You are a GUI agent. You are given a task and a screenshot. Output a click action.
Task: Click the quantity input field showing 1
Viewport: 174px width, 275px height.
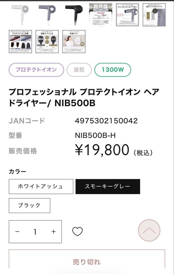click(35, 232)
